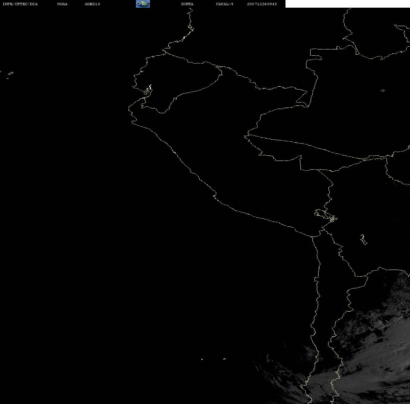Click the 200712260945 timestamp

[262, 4]
